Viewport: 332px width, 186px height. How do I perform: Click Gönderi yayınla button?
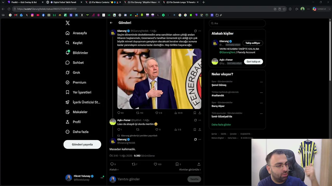[x=82, y=144]
